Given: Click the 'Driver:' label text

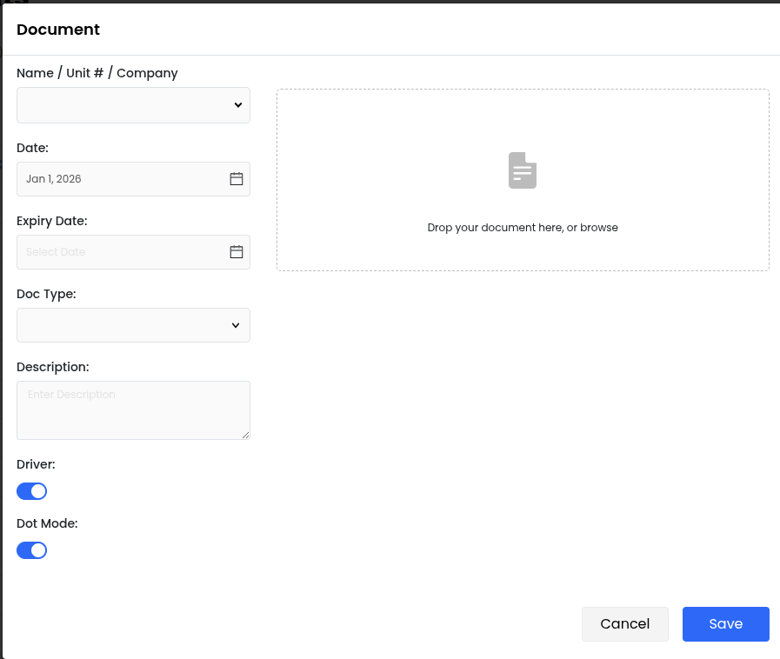Looking at the screenshot, I should 36,464.
